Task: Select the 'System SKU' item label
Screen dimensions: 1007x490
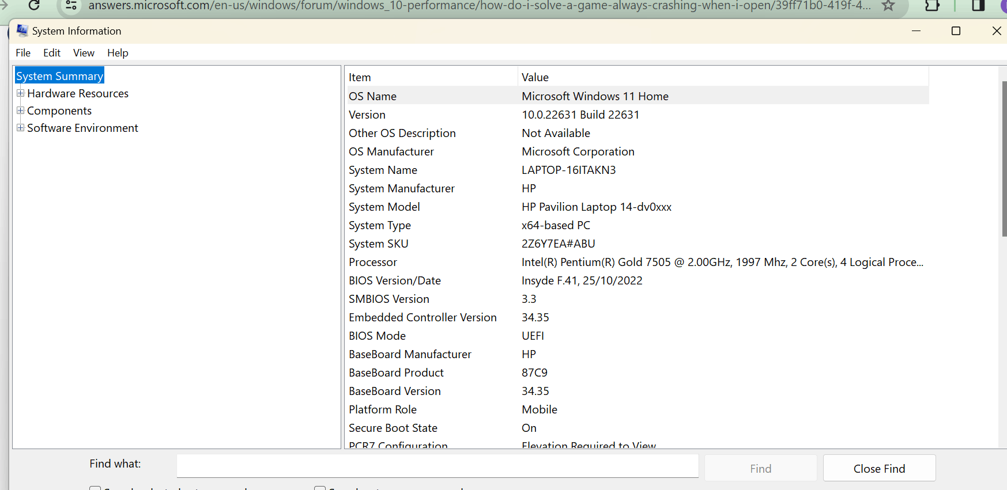Action: [x=379, y=244]
